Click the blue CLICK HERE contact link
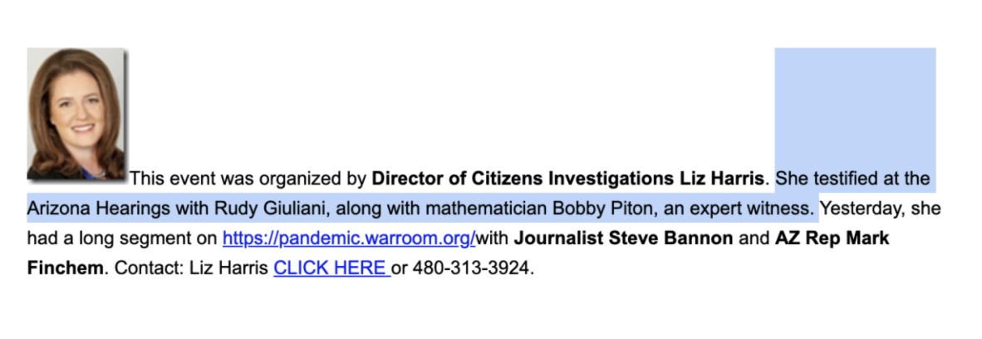This screenshot has width=982, height=339. [x=331, y=269]
